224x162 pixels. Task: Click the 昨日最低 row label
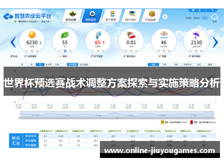[x=31, y=141]
